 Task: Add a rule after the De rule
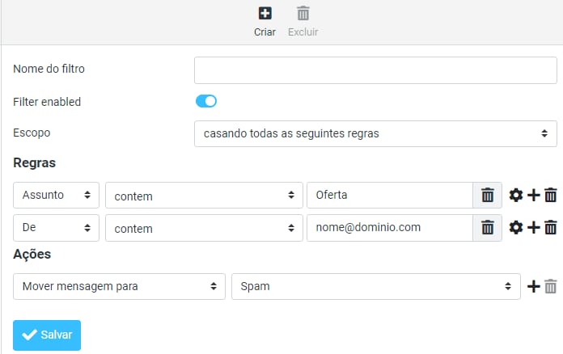[534, 228]
